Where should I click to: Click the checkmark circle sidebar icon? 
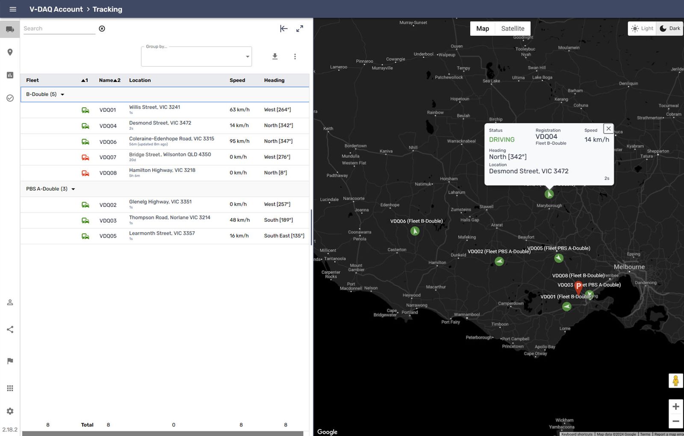[10, 98]
